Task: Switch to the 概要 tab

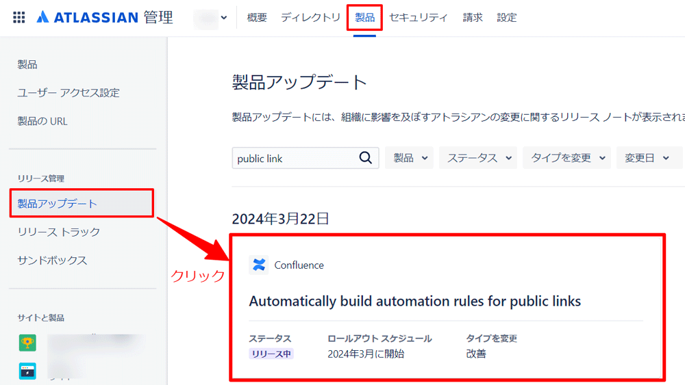Action: point(257,18)
